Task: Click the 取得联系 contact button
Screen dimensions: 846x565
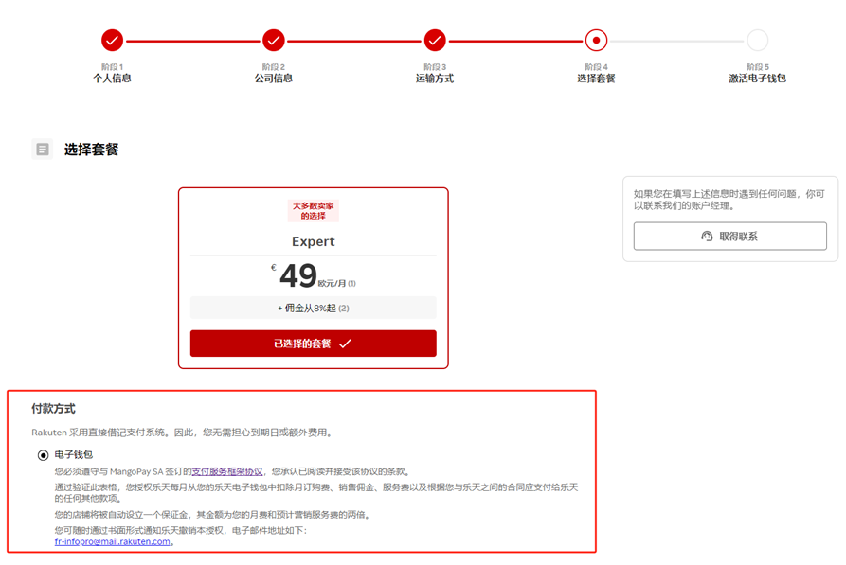Action: click(729, 236)
